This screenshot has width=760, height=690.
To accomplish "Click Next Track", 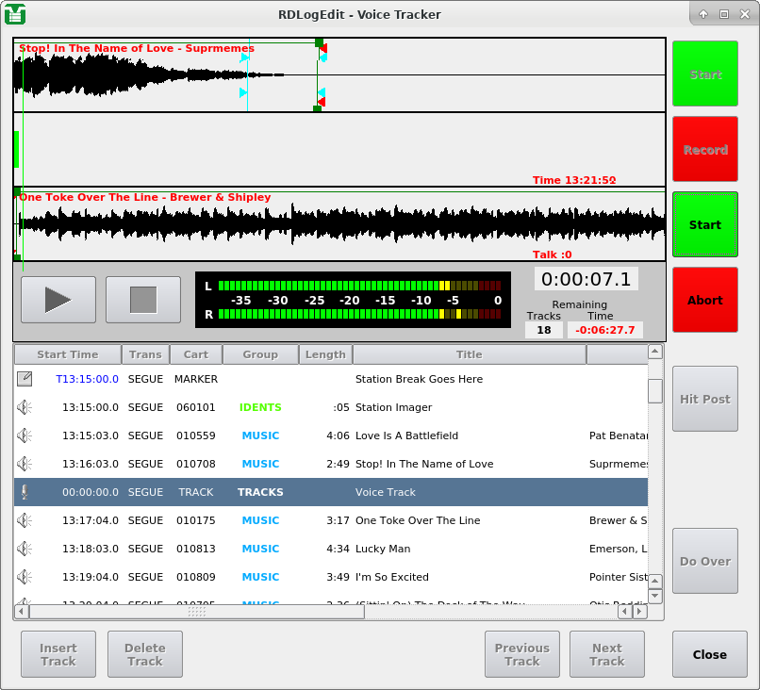I will point(606,653).
